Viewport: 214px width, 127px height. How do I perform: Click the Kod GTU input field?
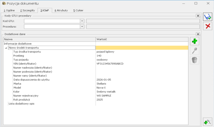52,21
